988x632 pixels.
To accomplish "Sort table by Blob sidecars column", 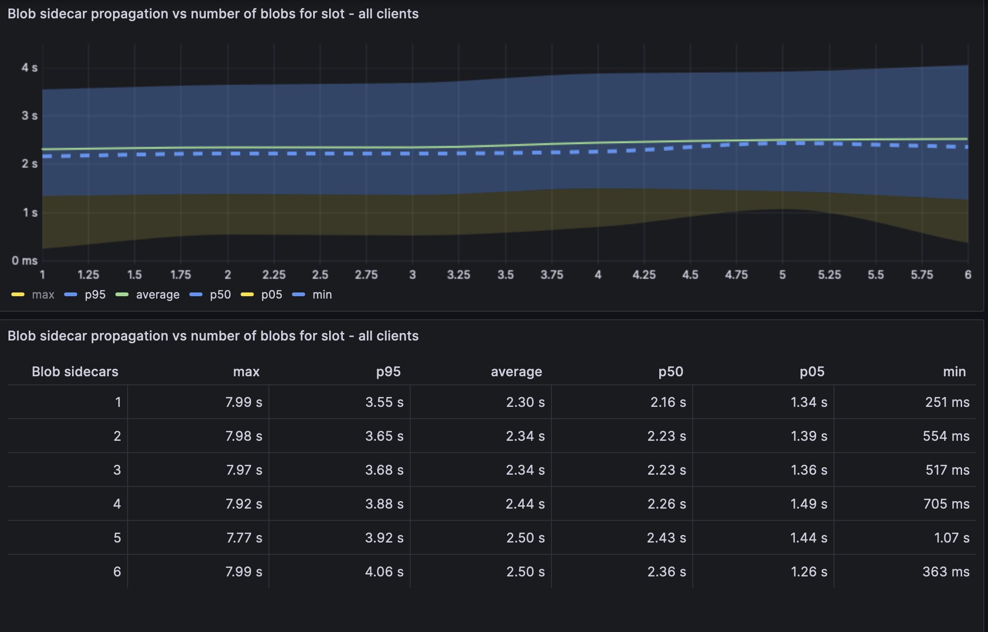I will click(x=75, y=372).
